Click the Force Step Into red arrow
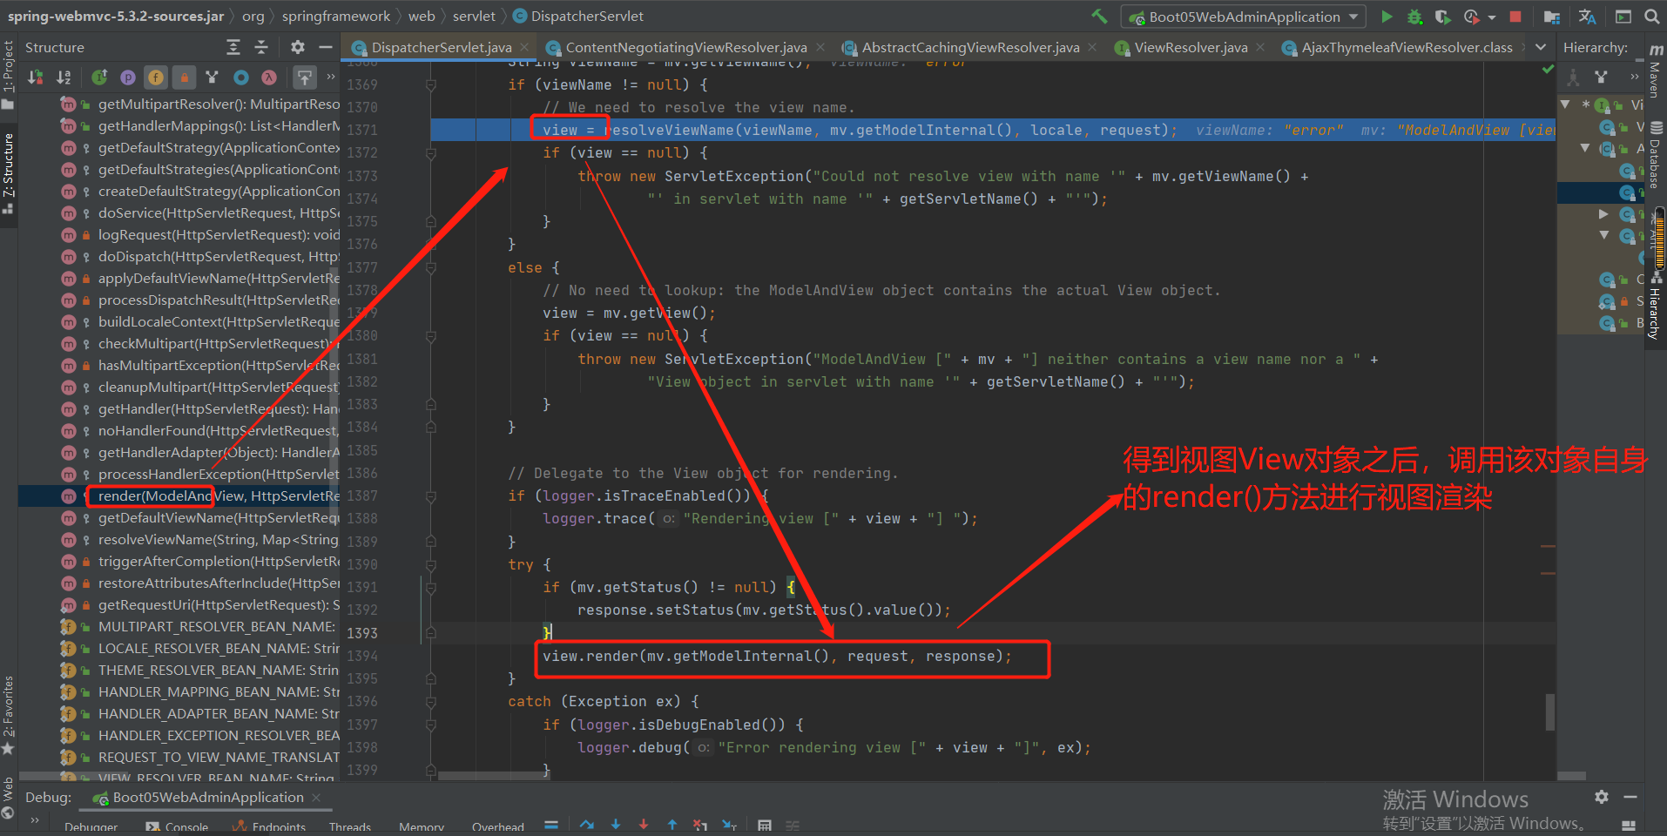This screenshot has width=1667, height=836. point(644,824)
